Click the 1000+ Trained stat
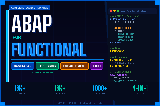Viewport: 160px width, 106px height. pos(100,90)
